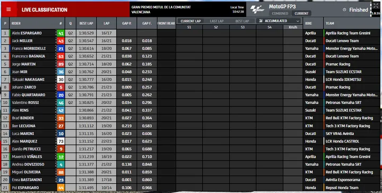This screenshot has height=193, width=382.
Task: Select rider Jack MILLER
Action: (22, 41)
